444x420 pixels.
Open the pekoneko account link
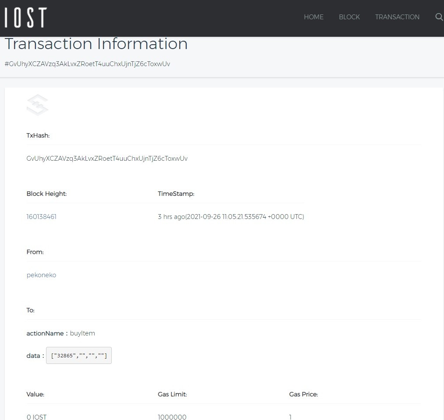pyautogui.click(x=41, y=275)
